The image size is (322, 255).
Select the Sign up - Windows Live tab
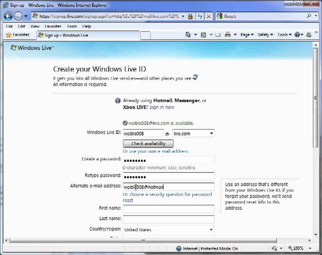[x=88, y=35]
